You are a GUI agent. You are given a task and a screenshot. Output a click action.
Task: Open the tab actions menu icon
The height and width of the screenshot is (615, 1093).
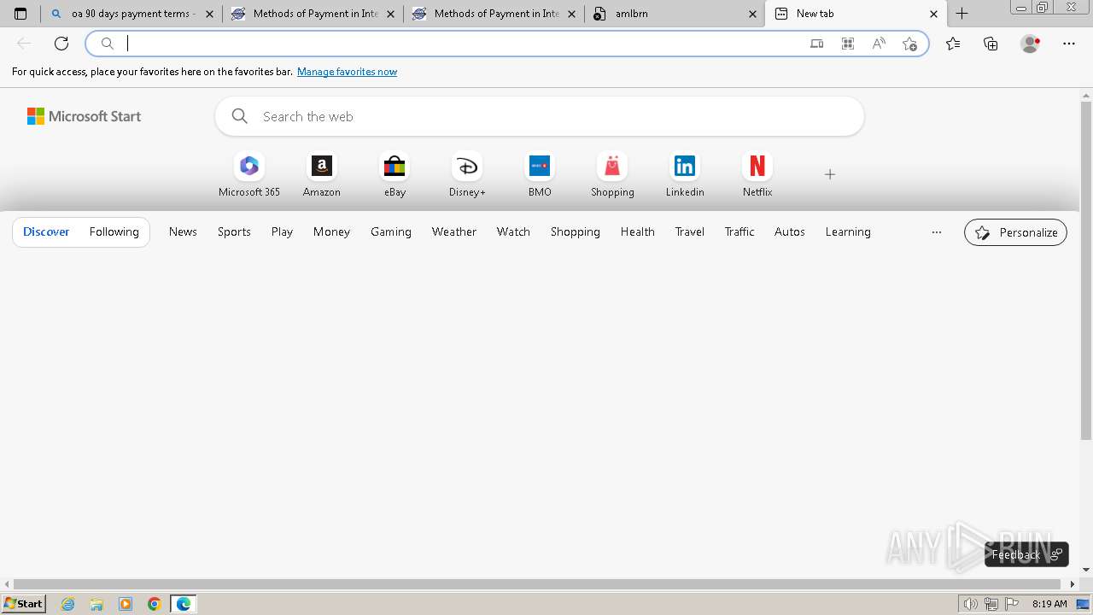(x=20, y=14)
